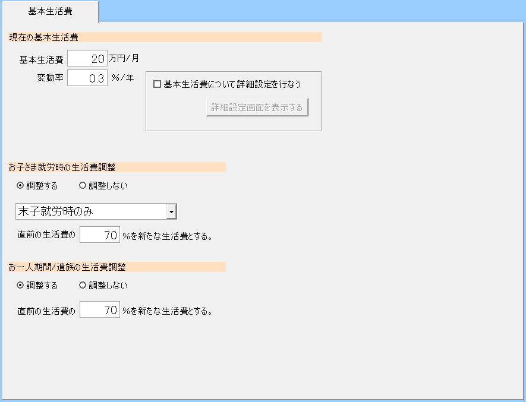Click the 万円/月 unit label
Image resolution: width=526 pixels, height=402 pixels.
(x=124, y=59)
